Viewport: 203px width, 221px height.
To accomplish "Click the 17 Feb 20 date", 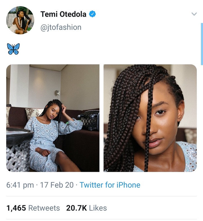I will (57, 185).
